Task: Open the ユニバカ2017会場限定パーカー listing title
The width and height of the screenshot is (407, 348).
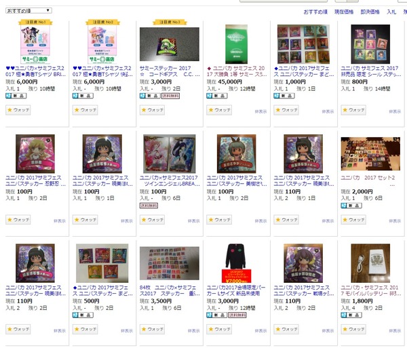Action: pos(236,290)
